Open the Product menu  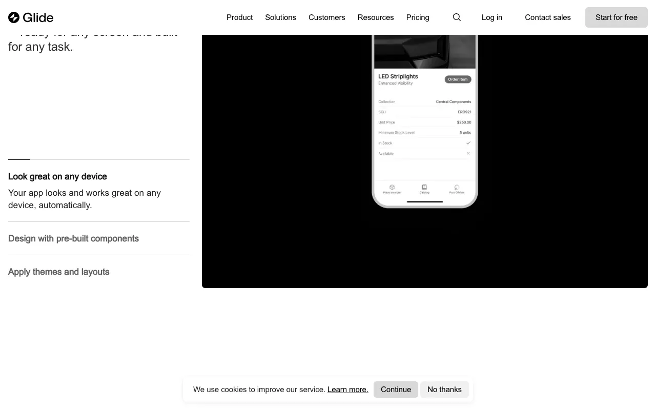(x=239, y=17)
